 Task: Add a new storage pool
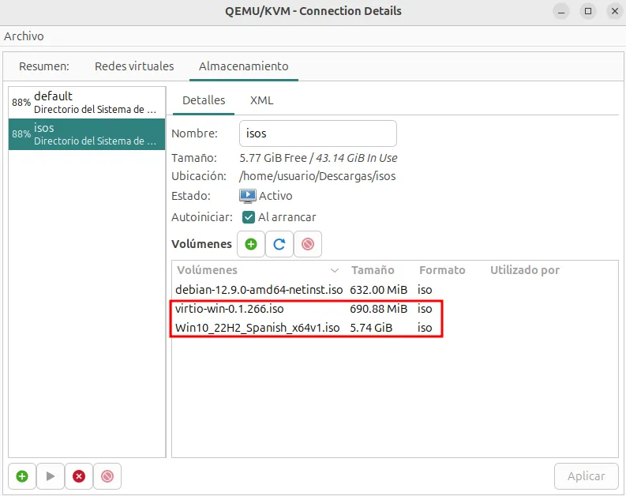(22, 476)
